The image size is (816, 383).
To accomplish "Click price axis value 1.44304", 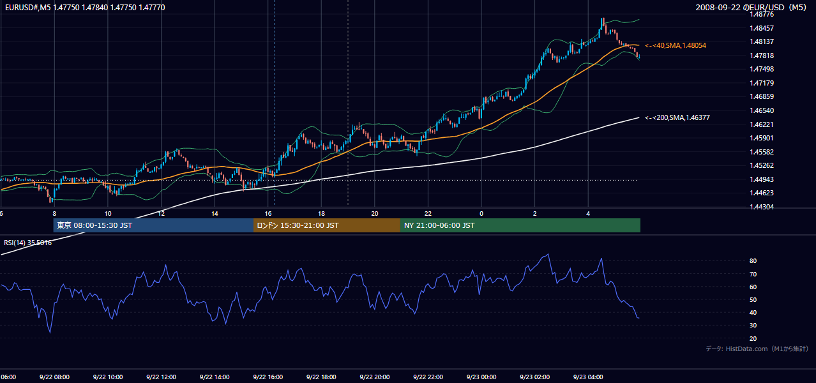I will [x=762, y=207].
